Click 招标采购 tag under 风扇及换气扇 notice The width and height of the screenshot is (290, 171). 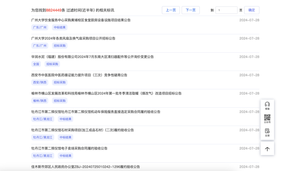point(59,46)
